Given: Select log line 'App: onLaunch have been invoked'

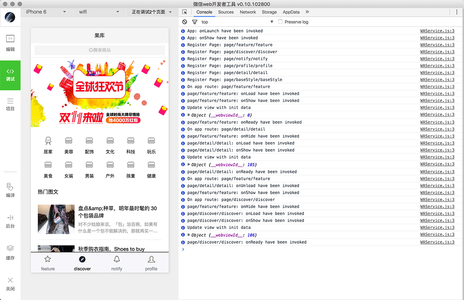Looking at the screenshot, I should 225,31.
